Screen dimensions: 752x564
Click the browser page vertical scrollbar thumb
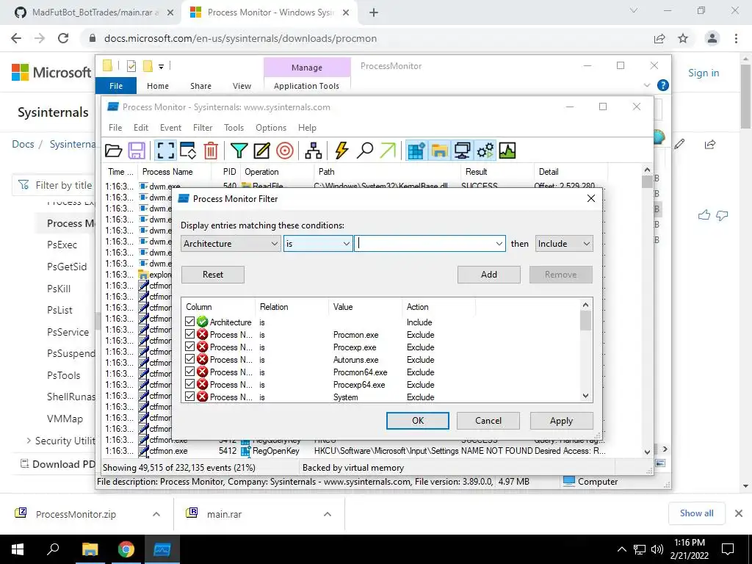[x=746, y=96]
